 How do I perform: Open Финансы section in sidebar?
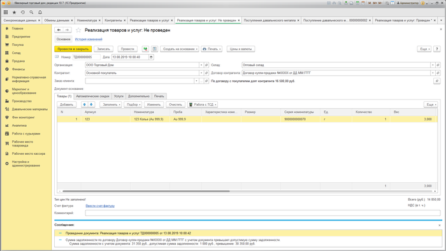18,69
